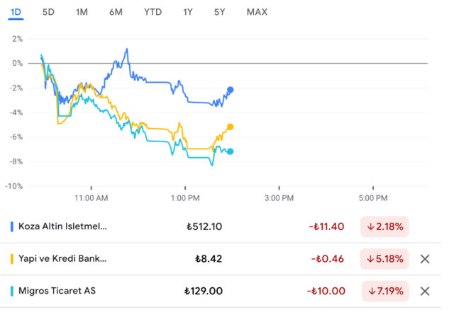Viewport: 454px width, 317px height.
Task: Click the yellow Yapi Kredi endpoint dot
Action: (231, 127)
